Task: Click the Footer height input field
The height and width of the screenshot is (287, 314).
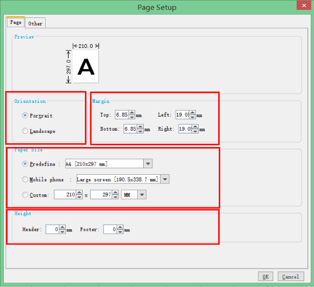Action: point(110,229)
